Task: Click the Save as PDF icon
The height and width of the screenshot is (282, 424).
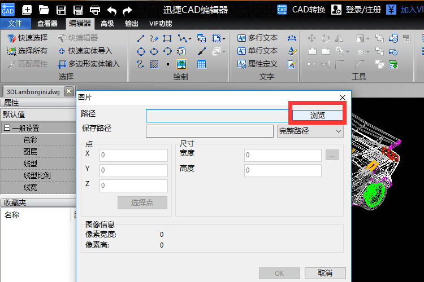Action: [78, 10]
